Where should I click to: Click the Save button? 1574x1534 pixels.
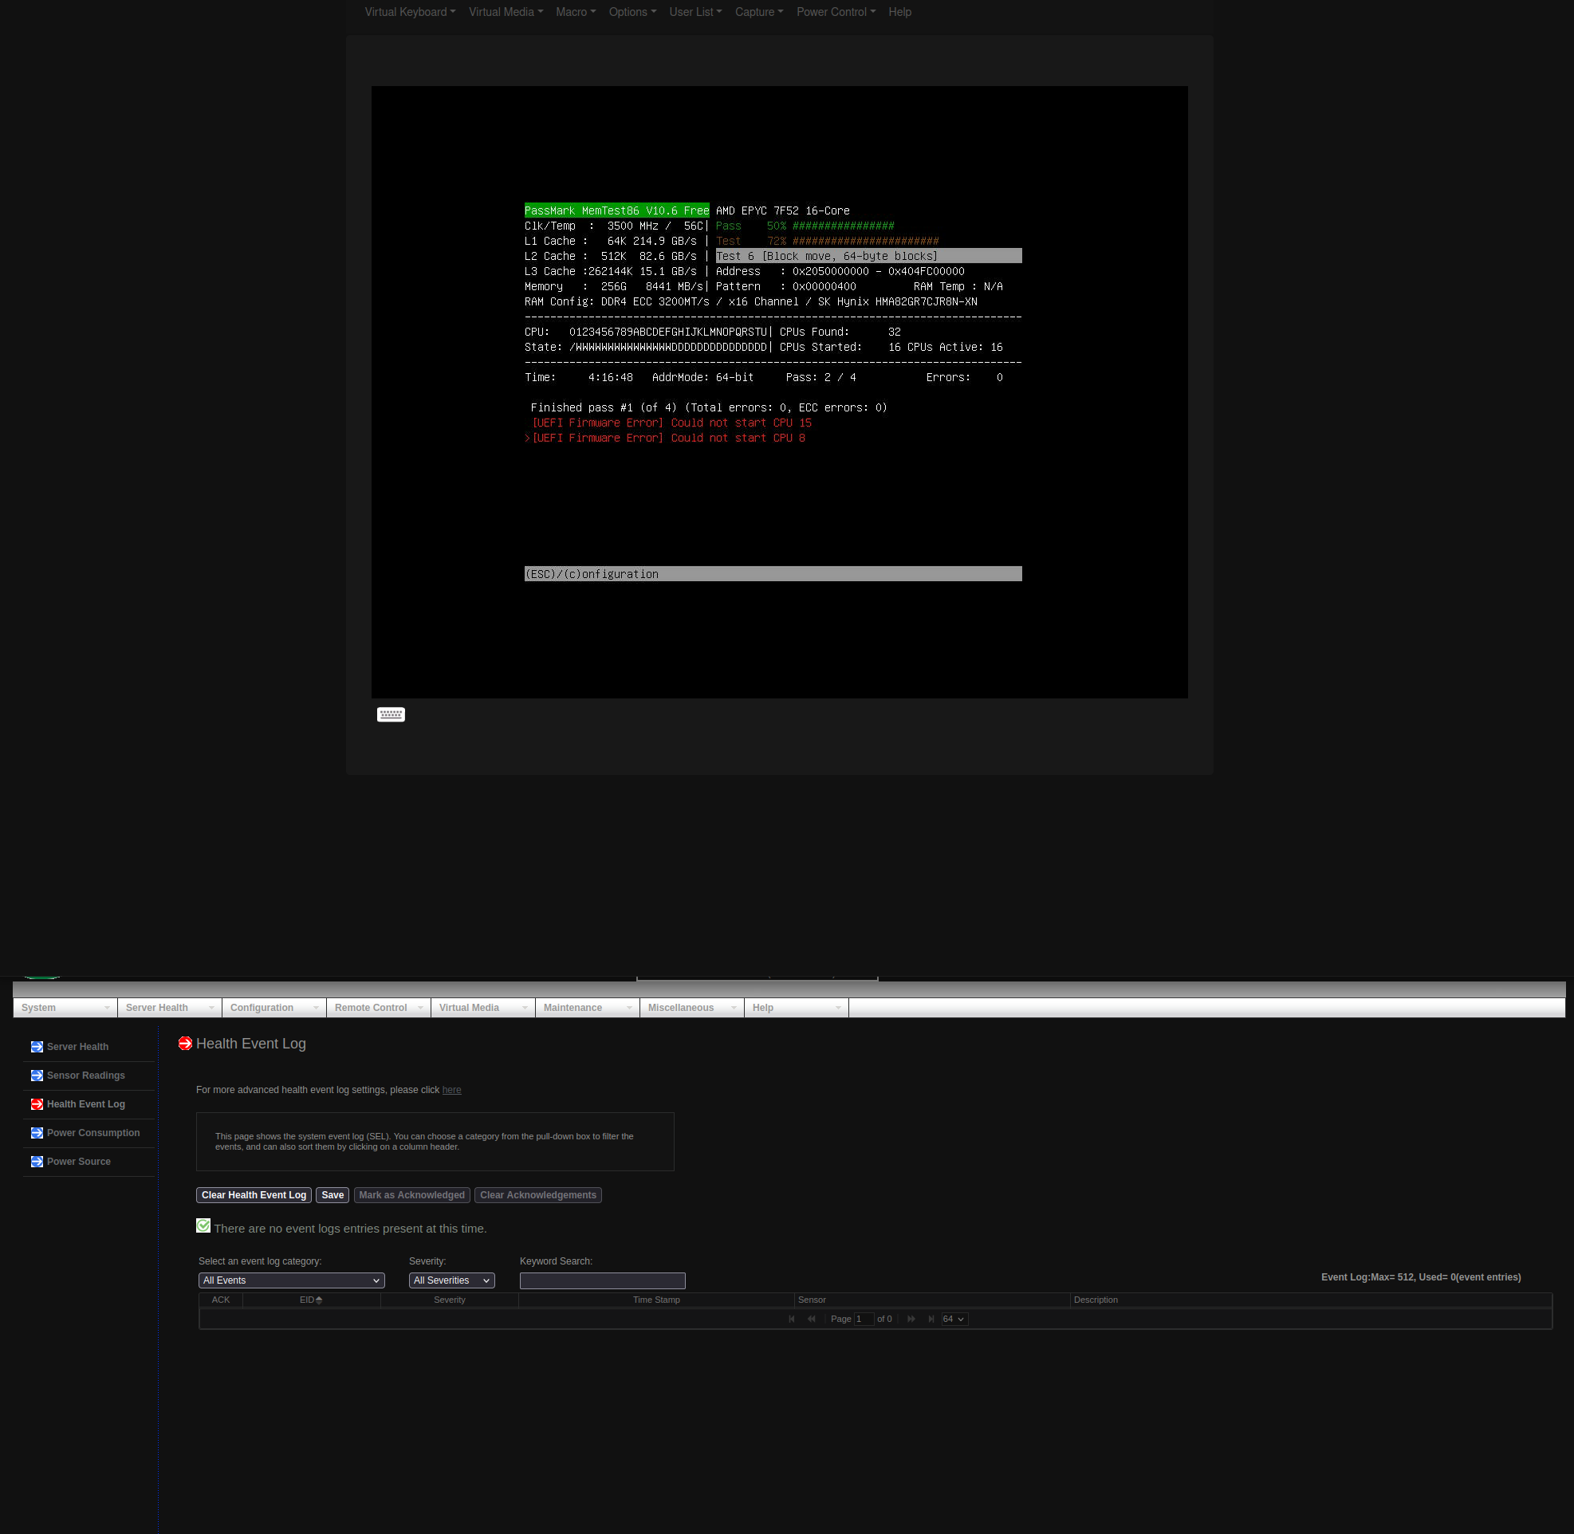(333, 1196)
